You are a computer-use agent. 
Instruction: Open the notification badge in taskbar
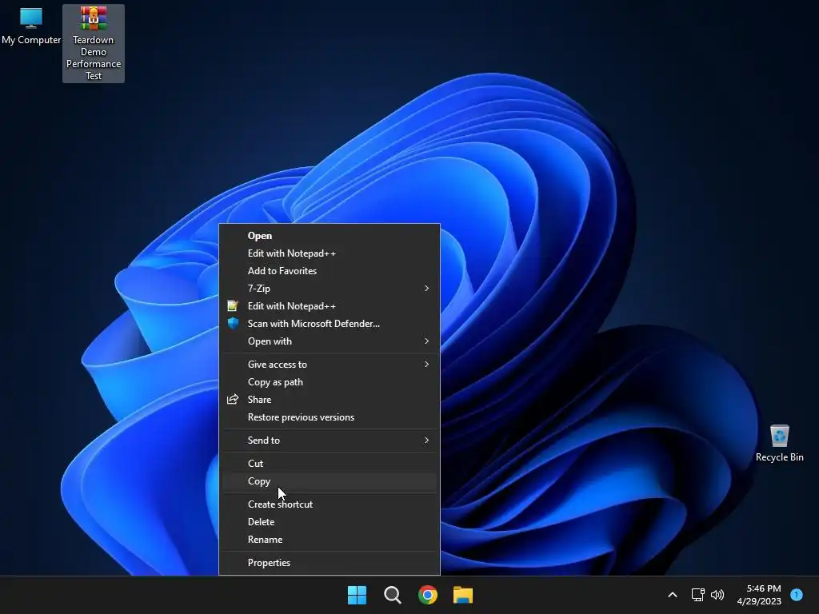pyautogui.click(x=797, y=595)
